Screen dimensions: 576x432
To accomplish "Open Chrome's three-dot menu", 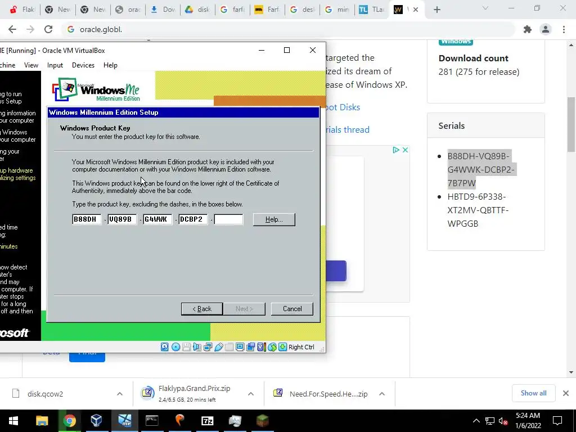I will [x=564, y=29].
